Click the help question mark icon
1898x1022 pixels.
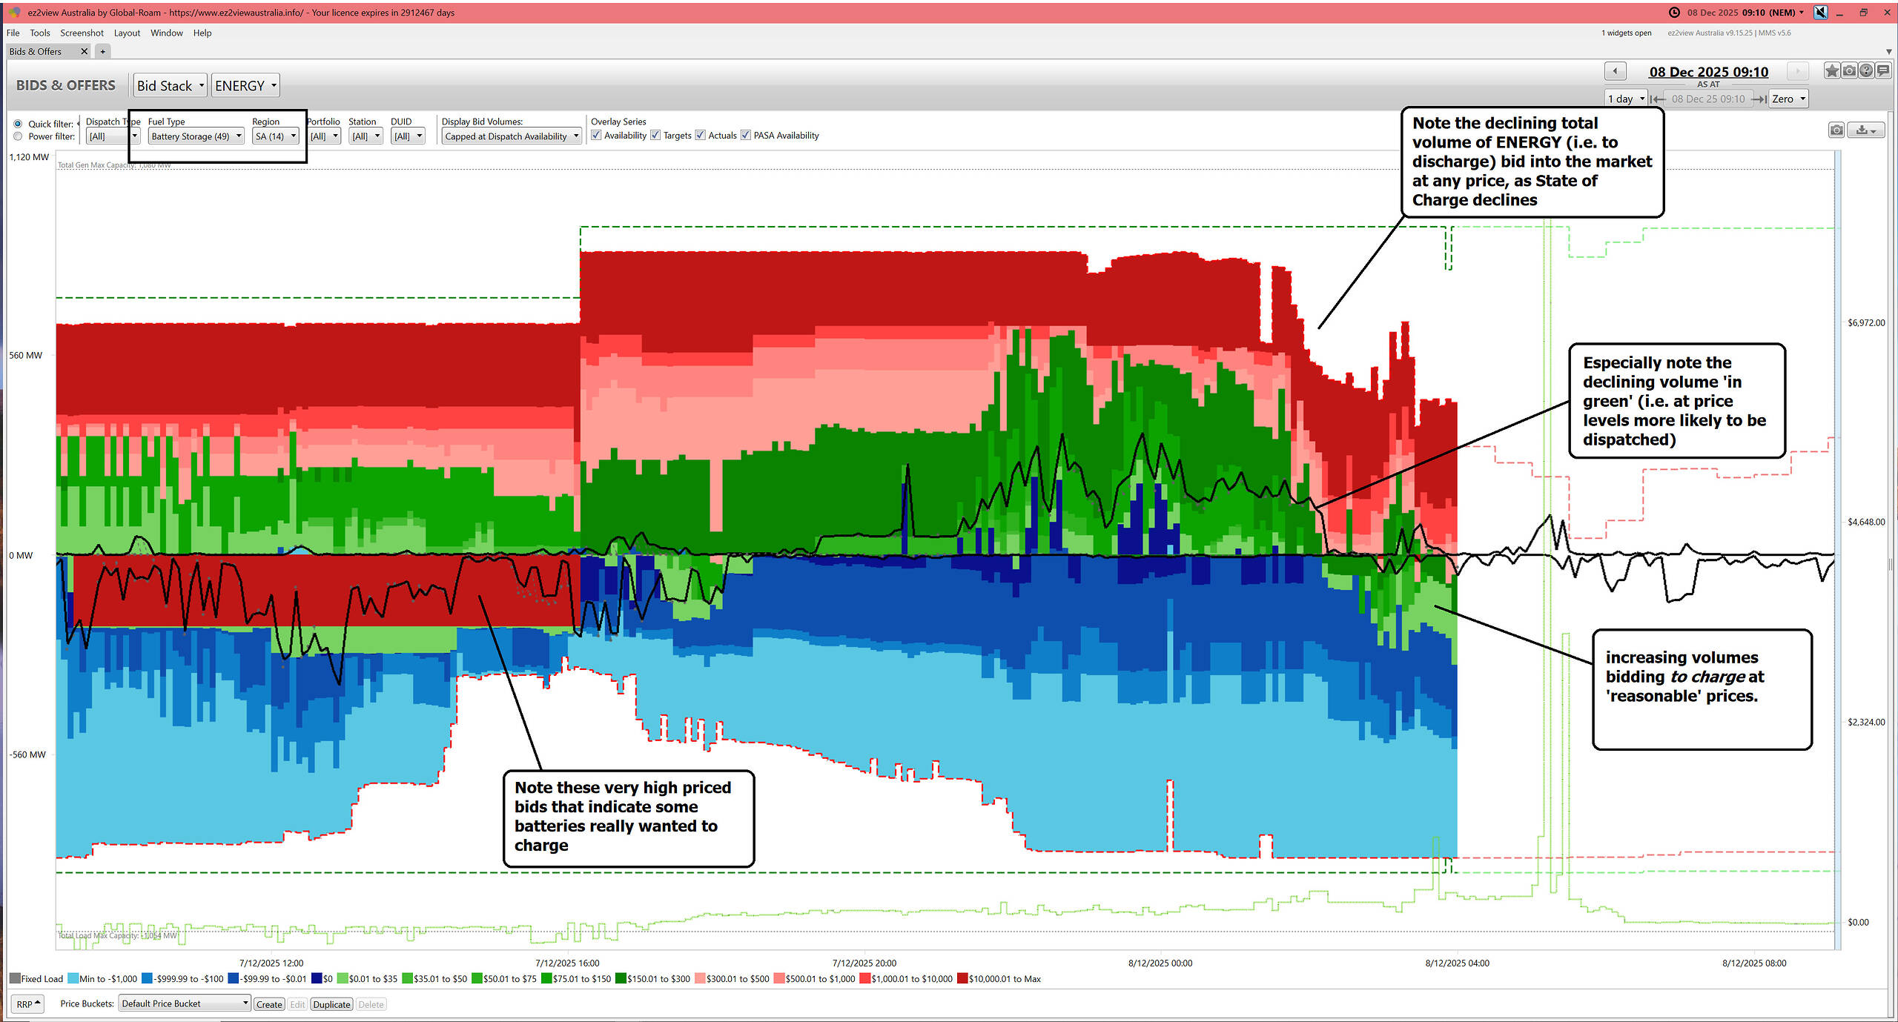[x=1866, y=71]
